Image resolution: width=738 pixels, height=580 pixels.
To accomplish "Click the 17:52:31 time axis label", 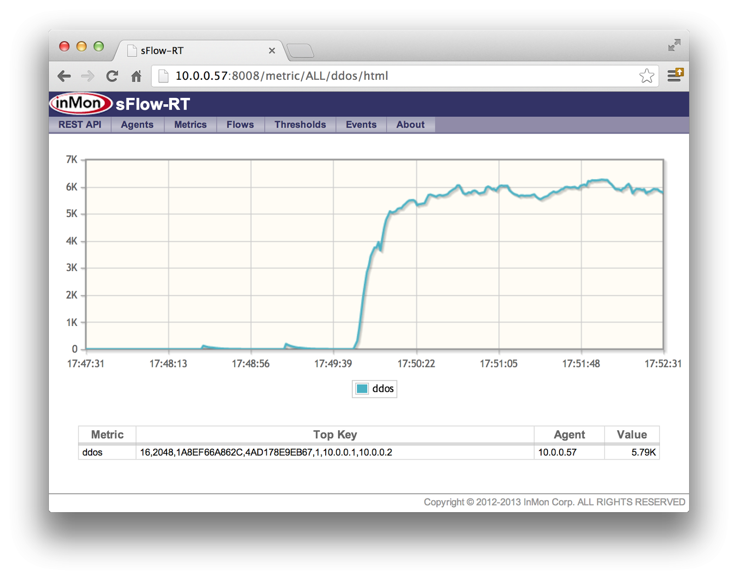I will pyautogui.click(x=663, y=364).
